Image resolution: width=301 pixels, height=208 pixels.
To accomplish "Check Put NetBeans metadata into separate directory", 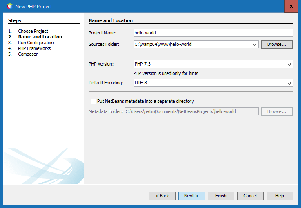I will point(93,101).
